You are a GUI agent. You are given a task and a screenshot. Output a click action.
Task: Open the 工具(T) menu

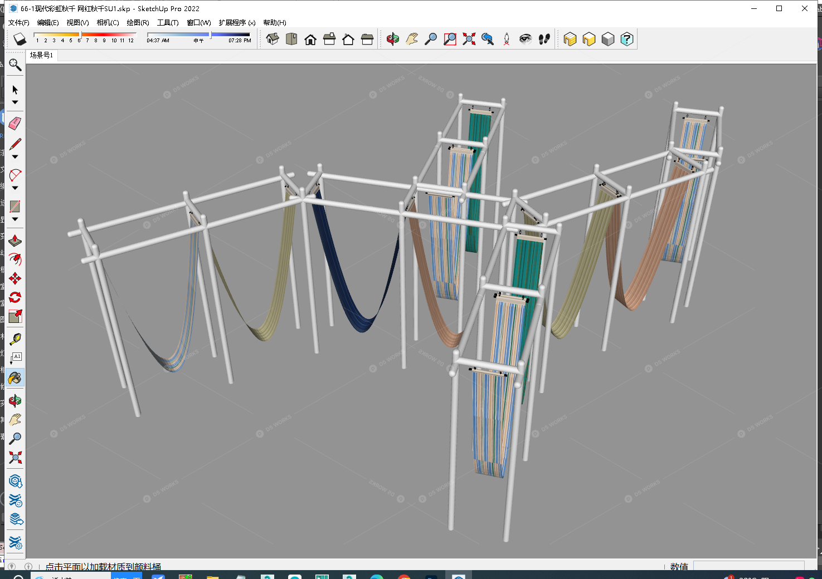[x=168, y=23]
